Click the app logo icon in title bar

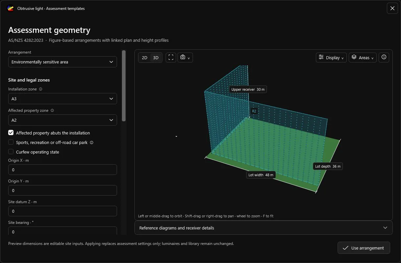(11, 9)
